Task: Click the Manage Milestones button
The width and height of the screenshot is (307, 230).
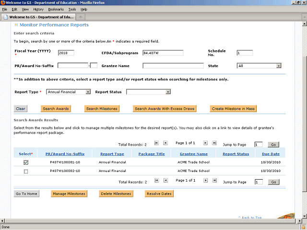Action: pos(69,194)
